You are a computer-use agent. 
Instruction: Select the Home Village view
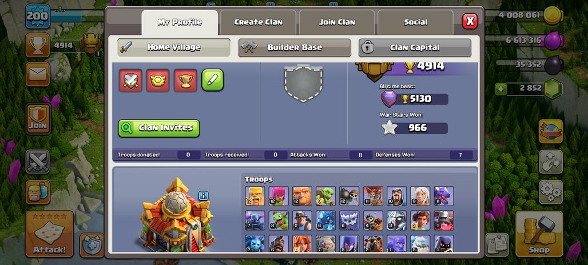(174, 48)
